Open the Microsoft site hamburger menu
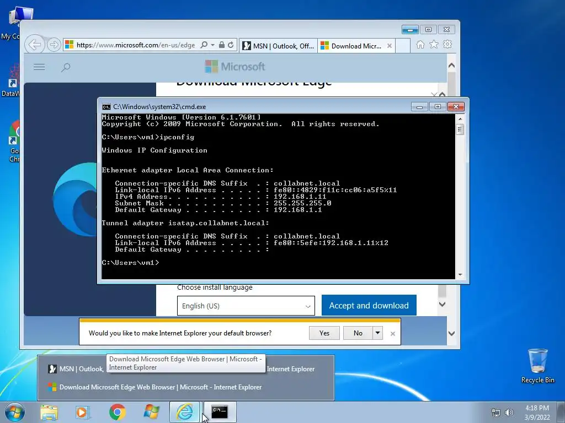This screenshot has width=565, height=423. click(39, 67)
